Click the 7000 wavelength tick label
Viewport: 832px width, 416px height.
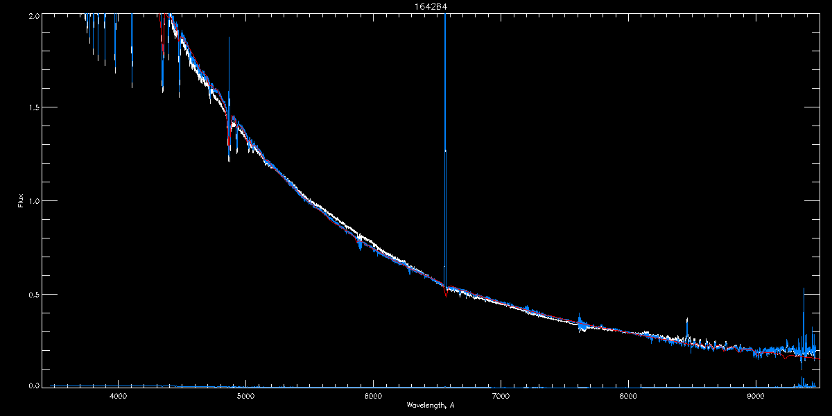[x=501, y=396]
